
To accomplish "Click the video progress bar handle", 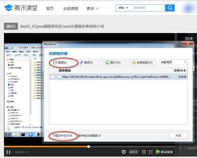I will tap(89, 147).
